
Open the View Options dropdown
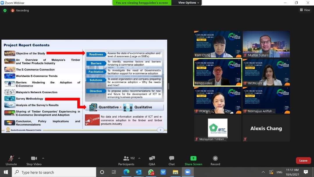(x=188, y=3)
